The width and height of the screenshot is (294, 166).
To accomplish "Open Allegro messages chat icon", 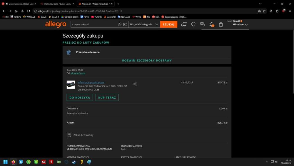I will click(202, 24).
